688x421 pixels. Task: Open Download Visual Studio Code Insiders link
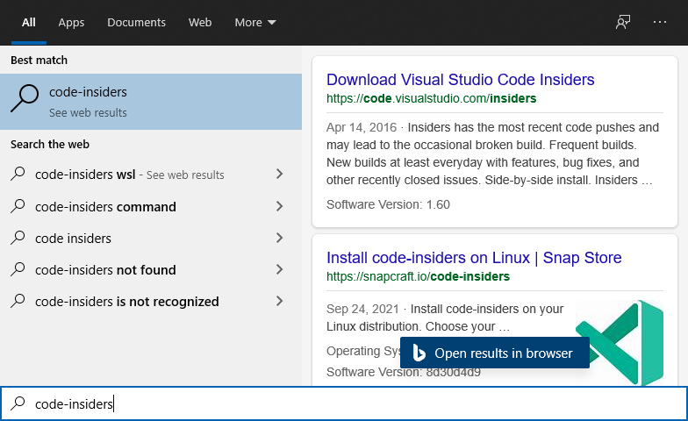point(460,80)
